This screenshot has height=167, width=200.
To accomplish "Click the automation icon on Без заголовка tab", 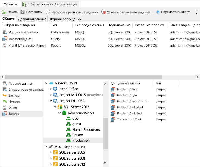I will pos(24,4).
